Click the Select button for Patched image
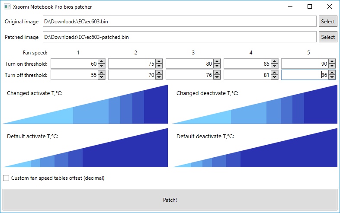The height and width of the screenshot is (213, 340). point(328,37)
